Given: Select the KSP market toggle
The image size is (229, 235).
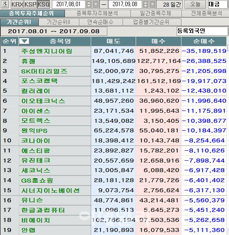Looking at the screenshot, I should pos(31,4).
